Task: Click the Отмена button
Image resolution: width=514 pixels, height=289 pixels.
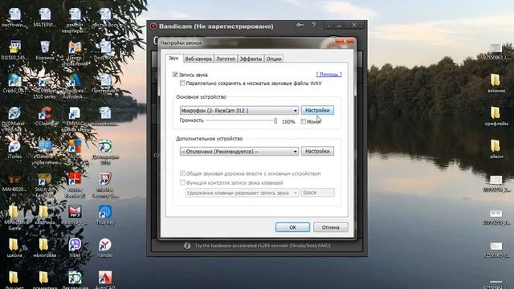Action: (330, 227)
